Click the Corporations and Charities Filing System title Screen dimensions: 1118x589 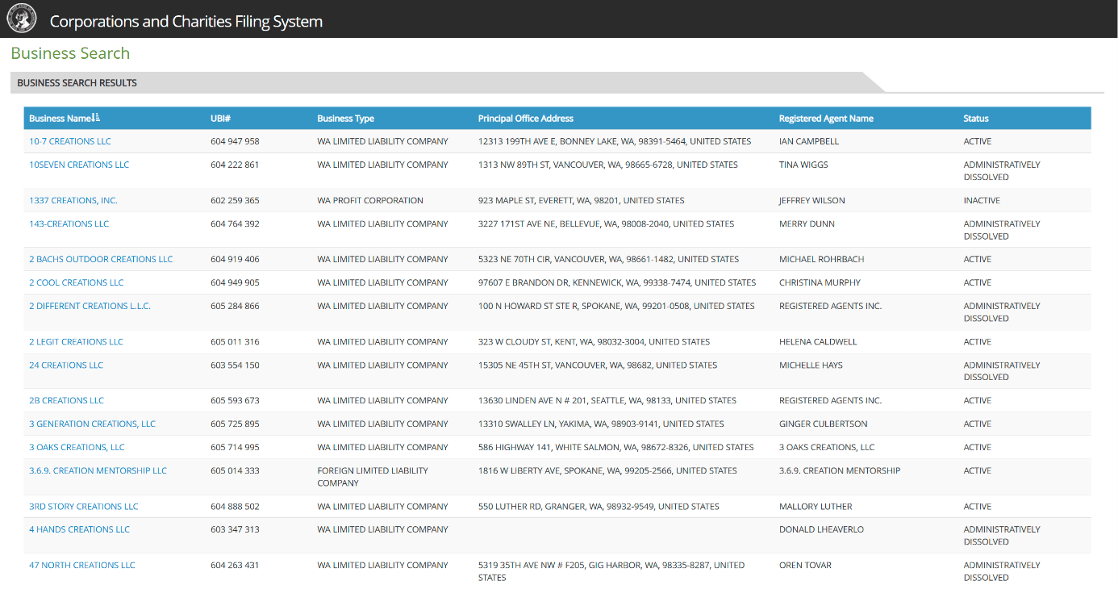pyautogui.click(x=186, y=22)
